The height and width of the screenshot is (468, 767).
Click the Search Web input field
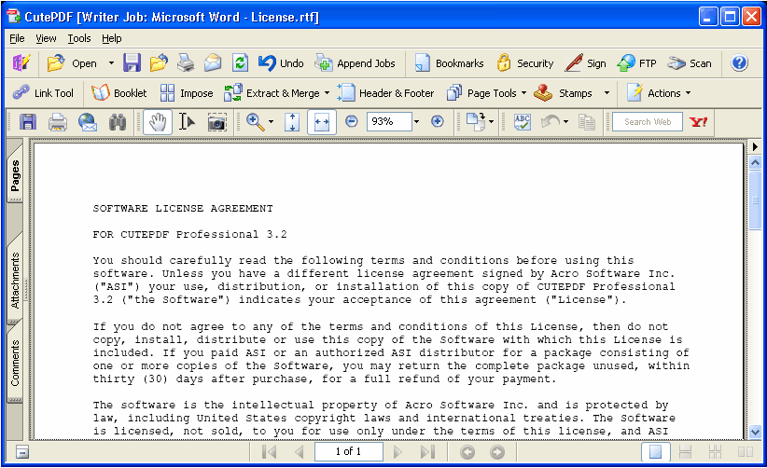pos(648,121)
